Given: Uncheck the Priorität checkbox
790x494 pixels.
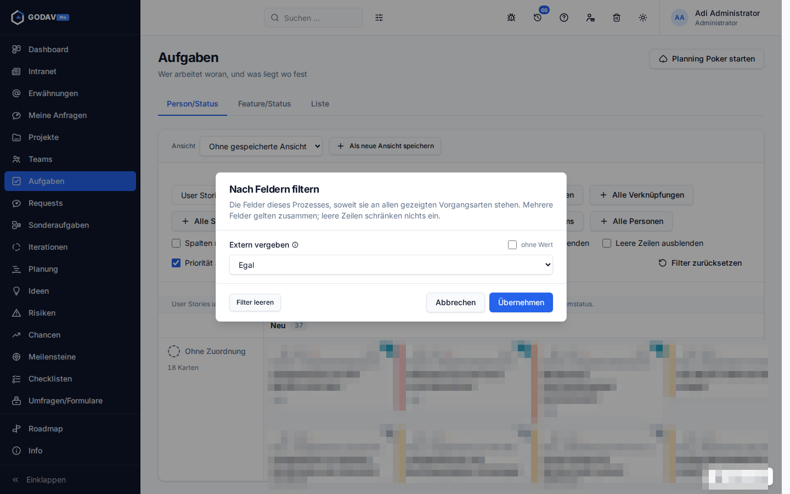Looking at the screenshot, I should [176, 263].
